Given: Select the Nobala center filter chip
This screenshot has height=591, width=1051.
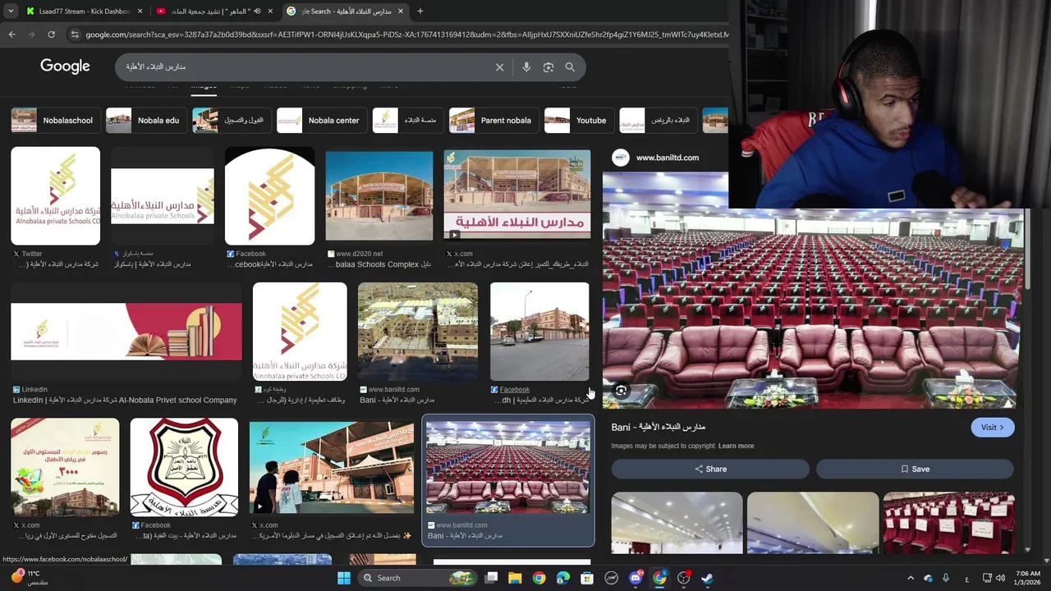Looking at the screenshot, I should (321, 120).
